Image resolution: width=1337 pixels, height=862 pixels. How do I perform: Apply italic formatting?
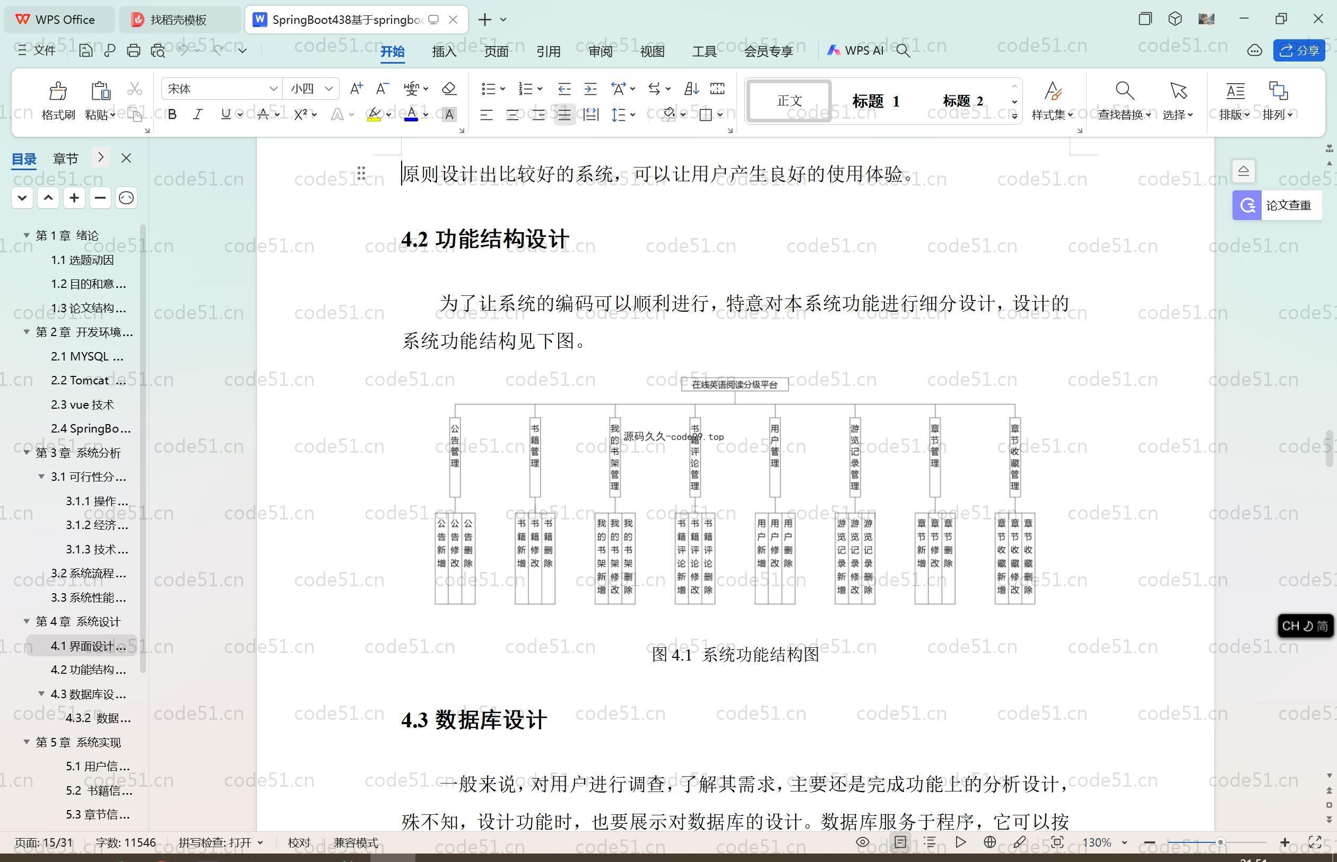click(198, 114)
